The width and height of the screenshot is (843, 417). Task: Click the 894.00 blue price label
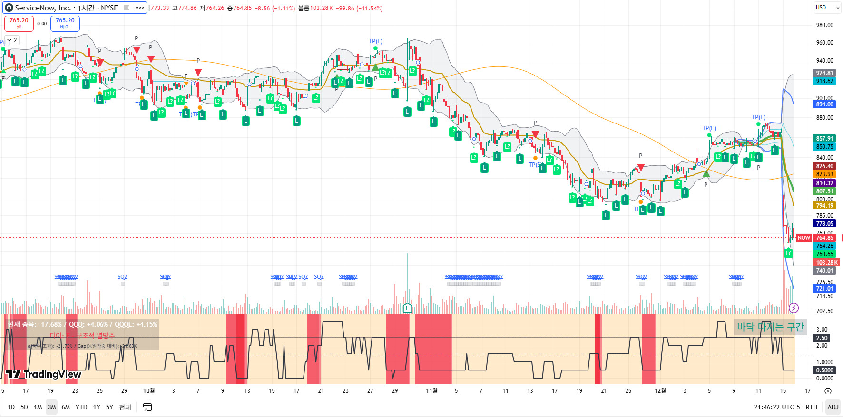coord(824,104)
